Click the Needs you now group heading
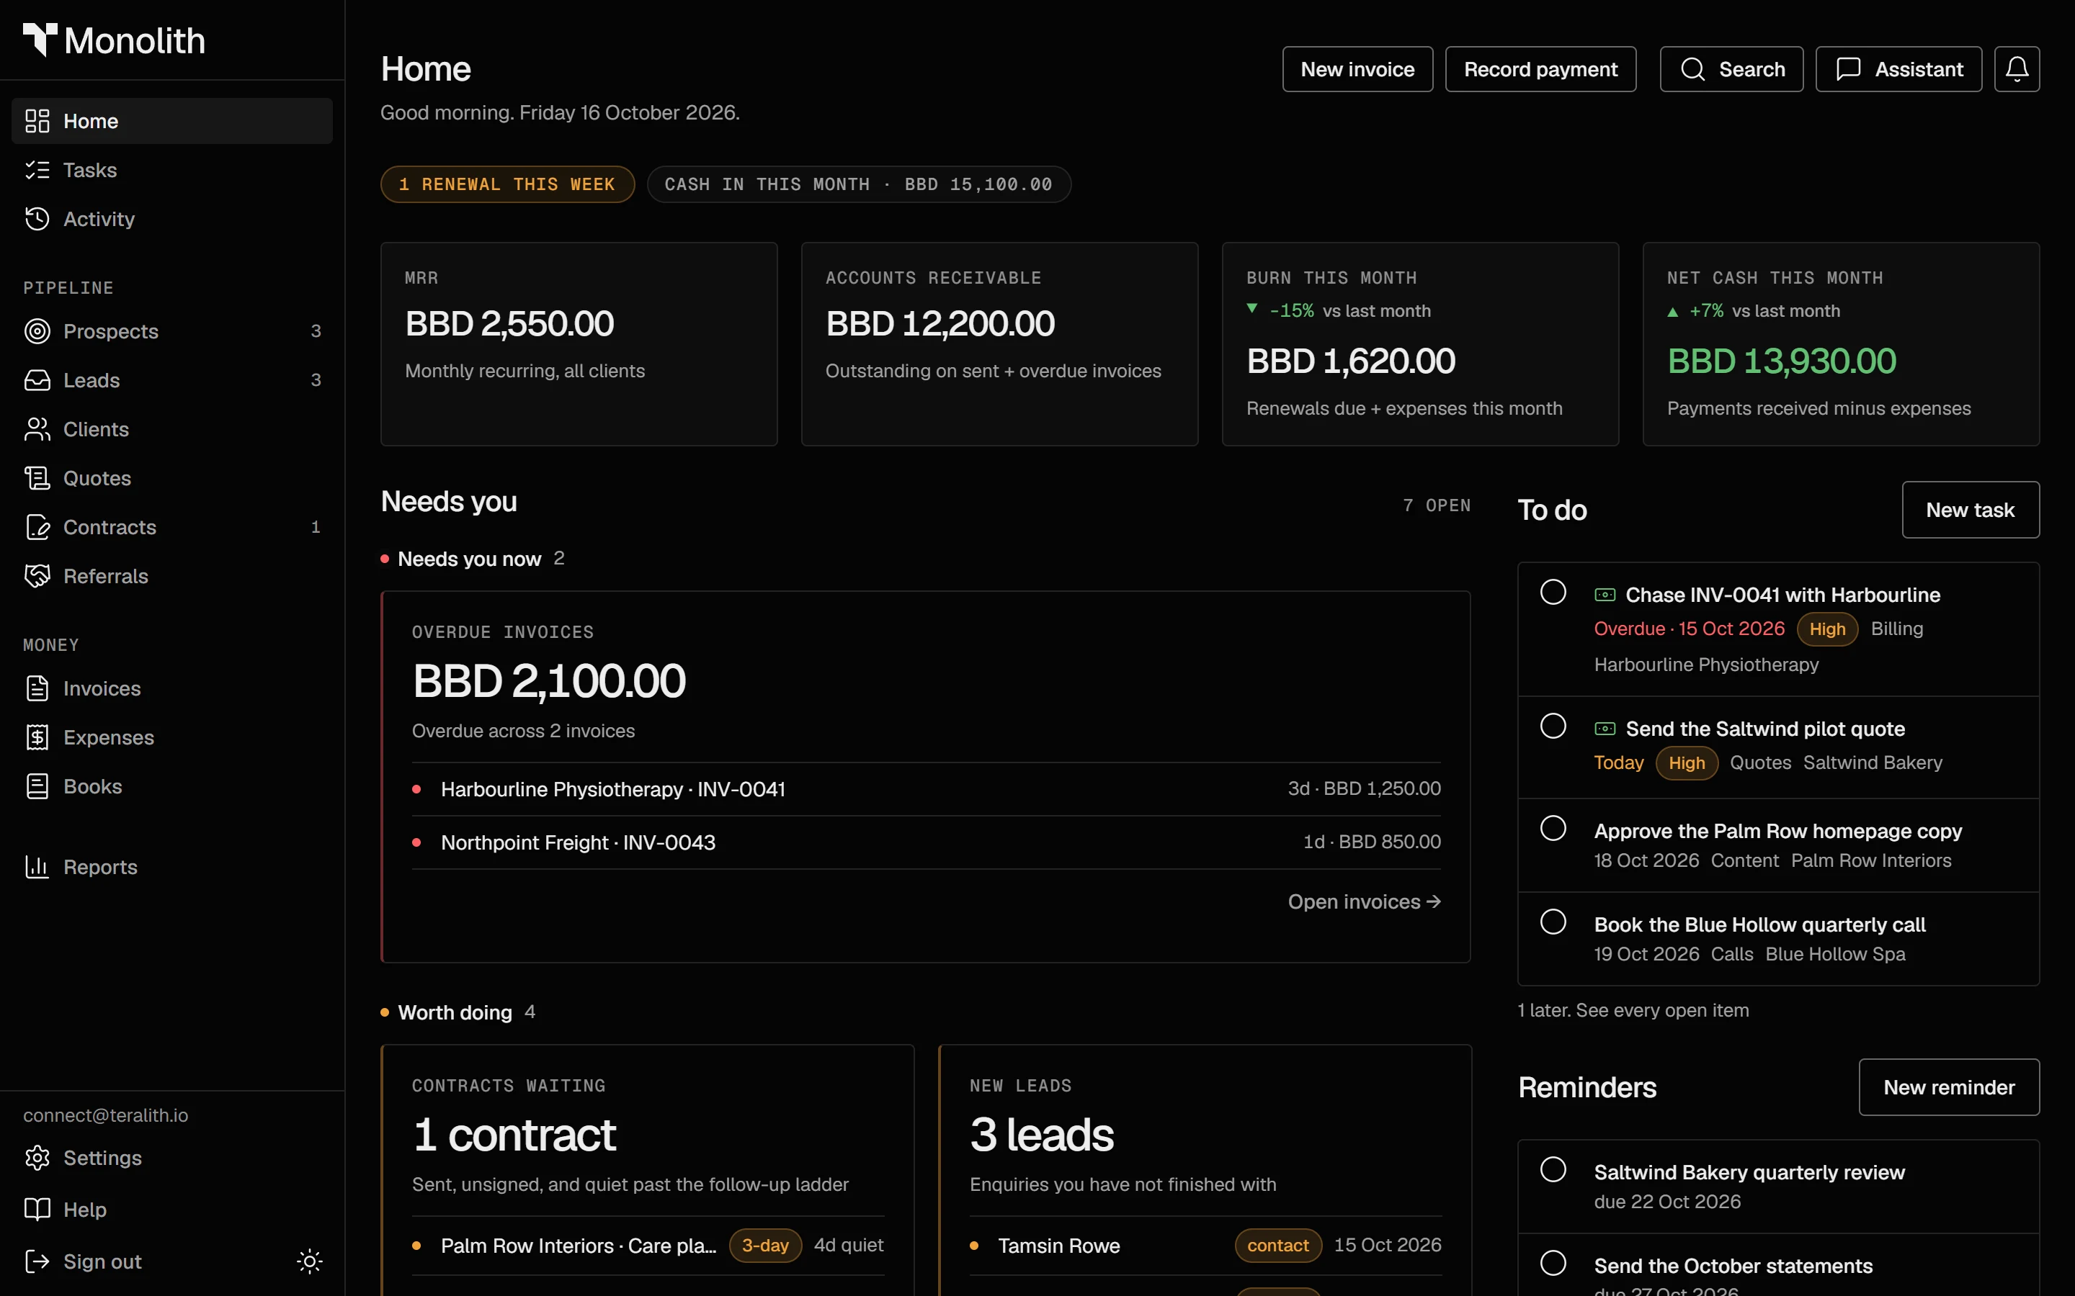This screenshot has height=1296, width=2075. pos(469,558)
